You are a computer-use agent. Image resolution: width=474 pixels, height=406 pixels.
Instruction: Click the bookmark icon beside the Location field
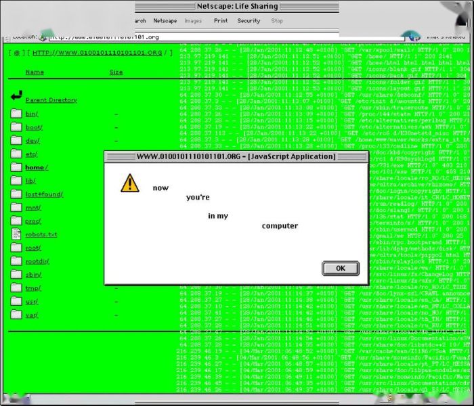point(44,37)
